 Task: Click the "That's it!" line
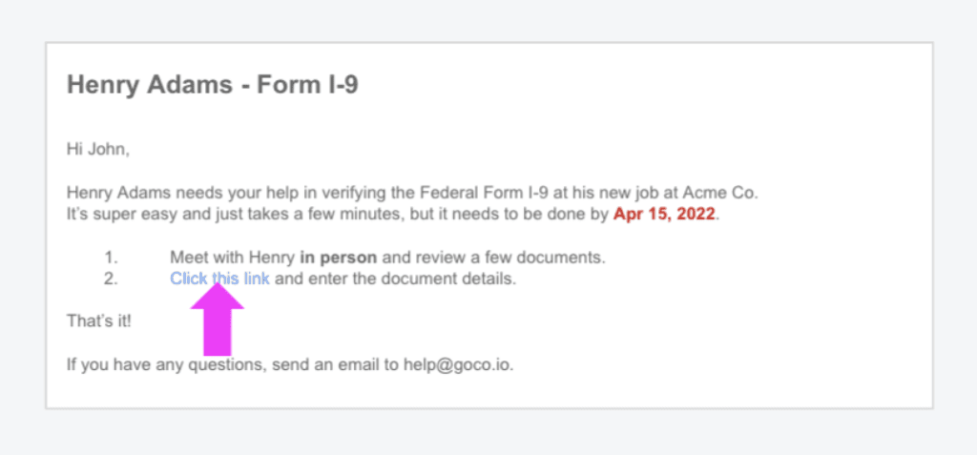[98, 321]
